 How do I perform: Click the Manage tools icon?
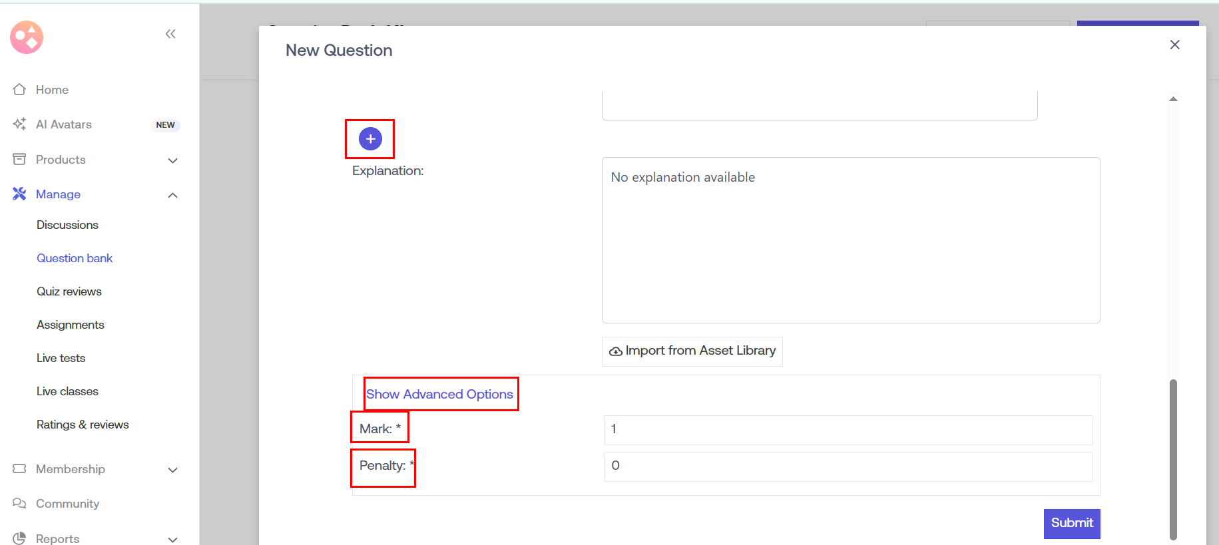coord(19,194)
